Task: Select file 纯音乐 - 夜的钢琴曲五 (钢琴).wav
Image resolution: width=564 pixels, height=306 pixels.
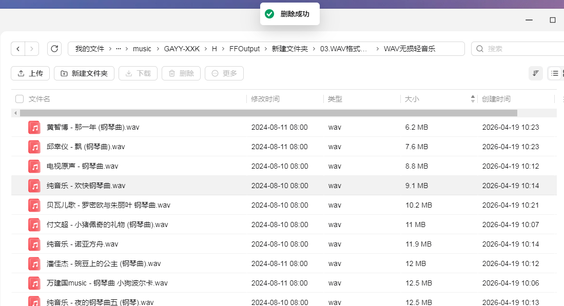Action: (x=100, y=302)
